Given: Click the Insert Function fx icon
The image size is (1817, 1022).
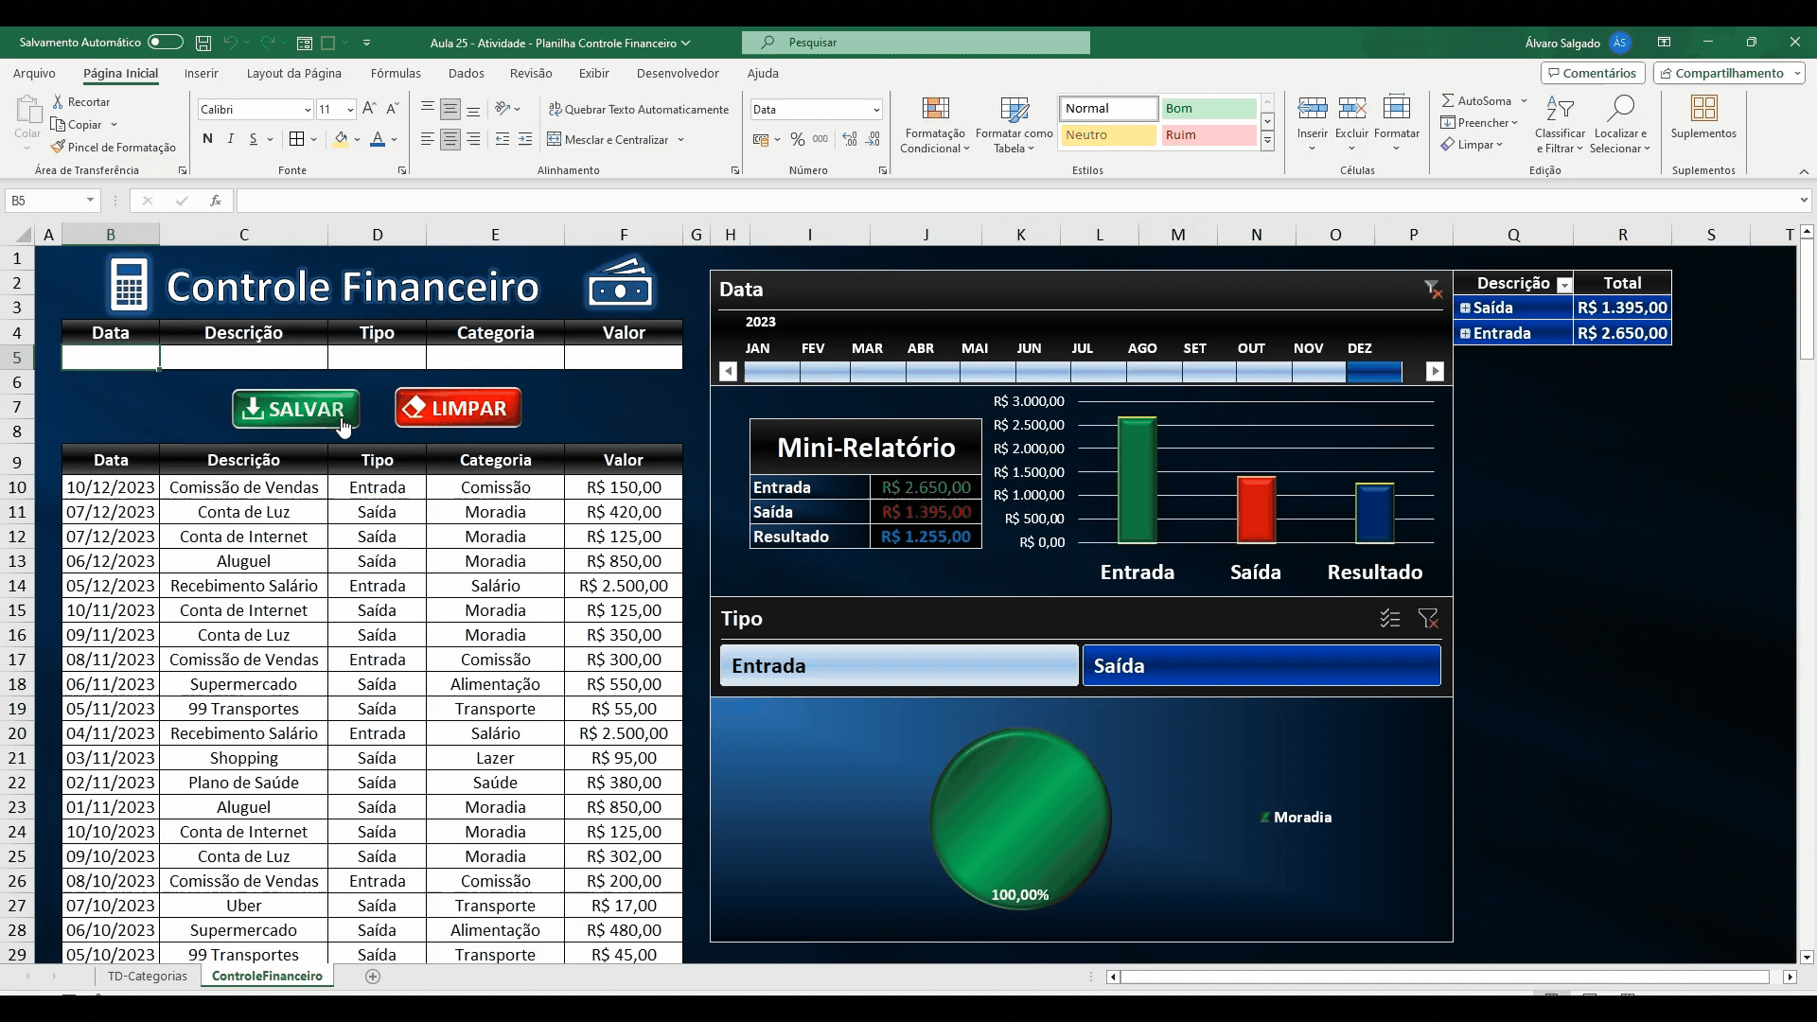Looking at the screenshot, I should pos(216,201).
